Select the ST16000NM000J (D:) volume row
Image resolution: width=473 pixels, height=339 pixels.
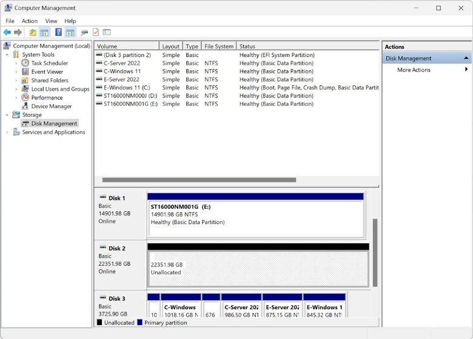pyautogui.click(x=236, y=96)
